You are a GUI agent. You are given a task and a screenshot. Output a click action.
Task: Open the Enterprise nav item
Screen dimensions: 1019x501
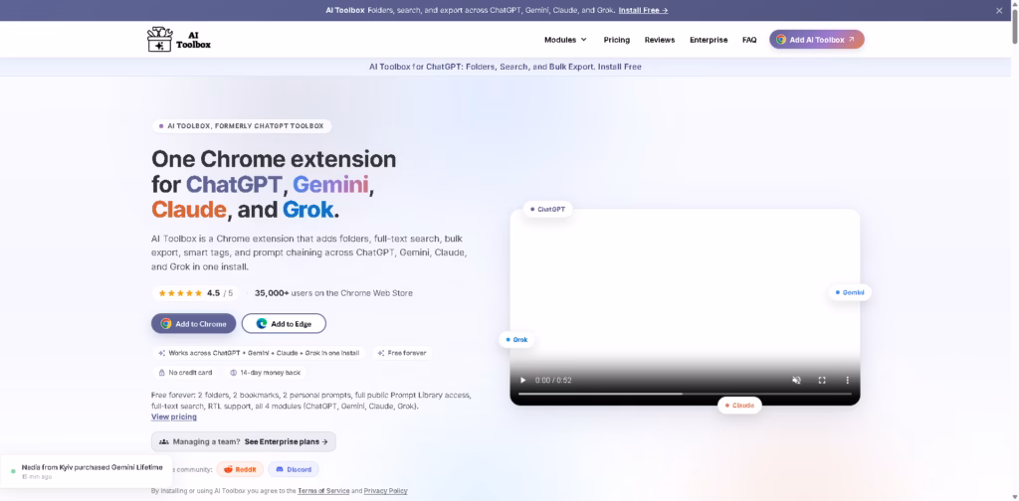pos(709,40)
